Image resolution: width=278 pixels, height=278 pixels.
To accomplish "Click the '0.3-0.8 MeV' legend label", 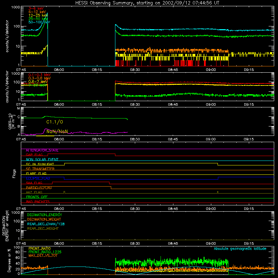I will point(40,78).
